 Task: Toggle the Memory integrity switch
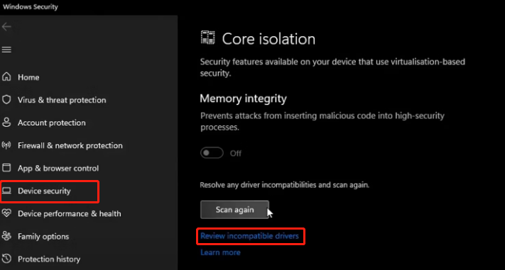212,153
